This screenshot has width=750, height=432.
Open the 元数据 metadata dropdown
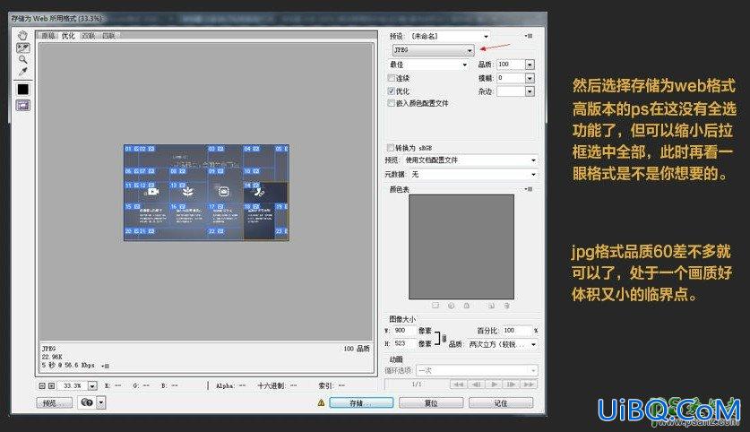pyautogui.click(x=473, y=175)
